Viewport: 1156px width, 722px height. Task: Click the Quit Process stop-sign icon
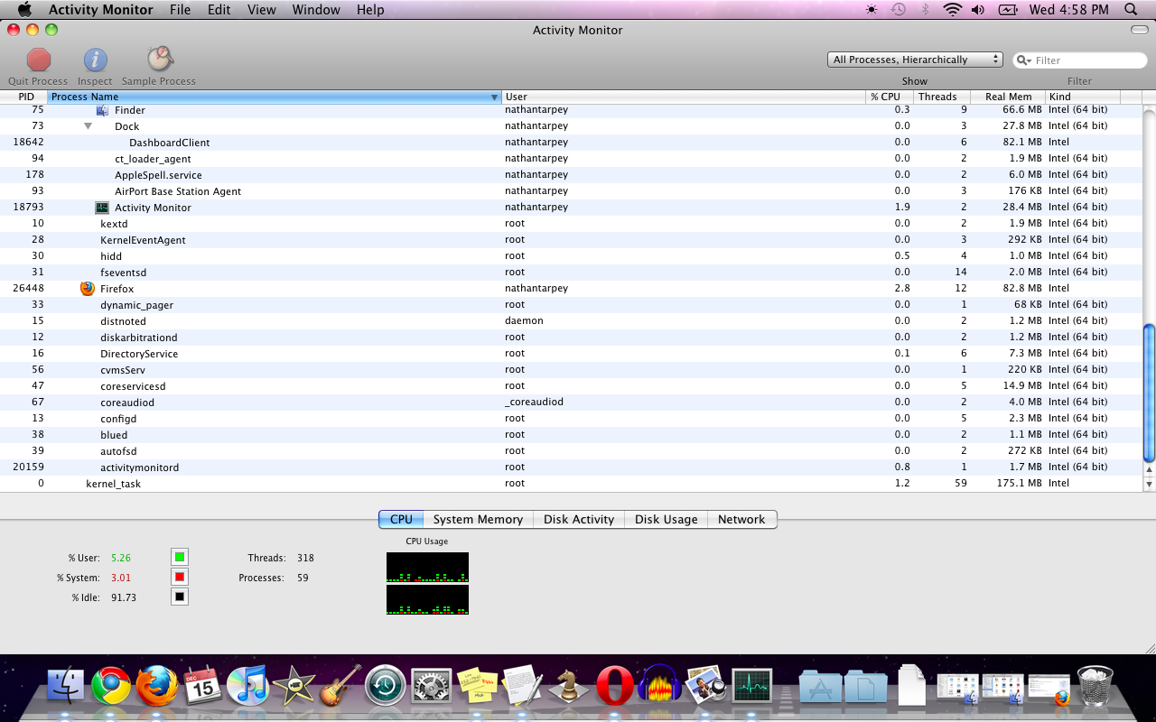coord(39,60)
